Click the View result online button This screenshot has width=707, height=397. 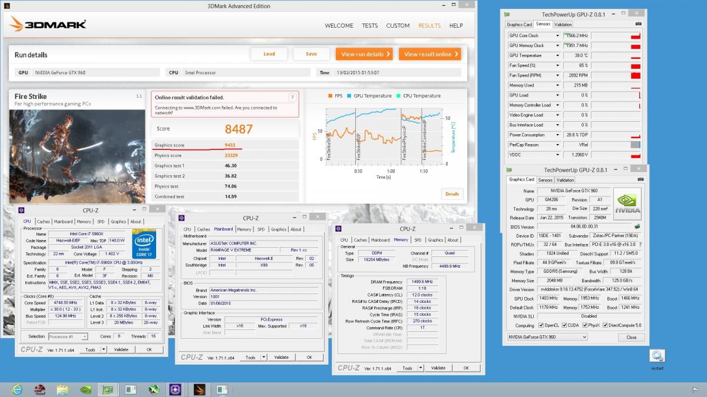coord(430,54)
